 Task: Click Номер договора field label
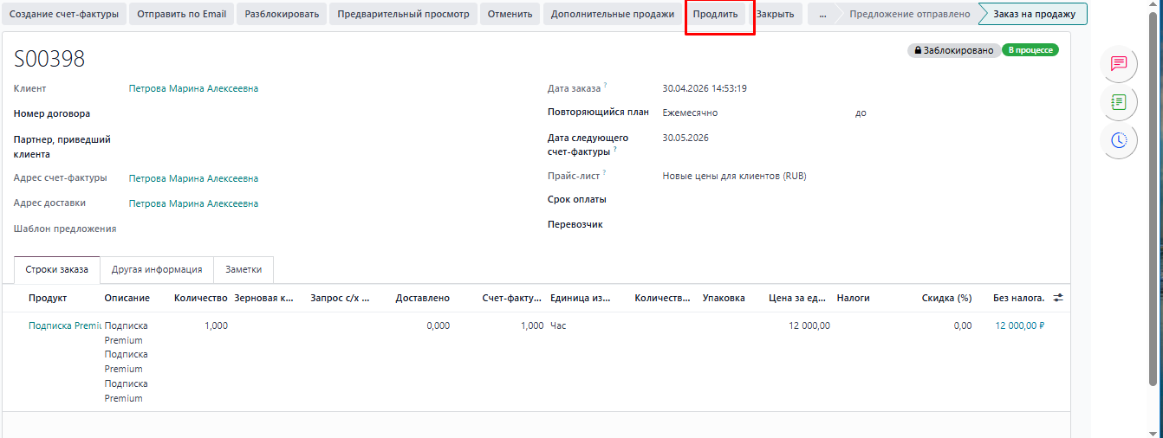pyautogui.click(x=52, y=113)
